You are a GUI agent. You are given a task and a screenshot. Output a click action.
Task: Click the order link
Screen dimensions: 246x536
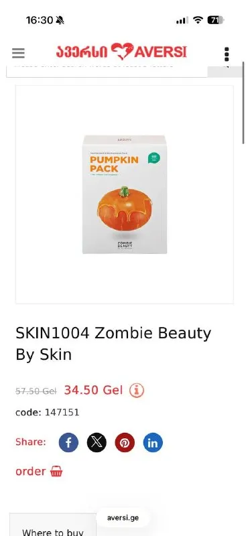30,472
